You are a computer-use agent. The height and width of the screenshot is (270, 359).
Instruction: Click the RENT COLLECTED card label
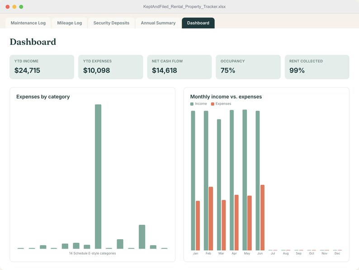point(306,61)
